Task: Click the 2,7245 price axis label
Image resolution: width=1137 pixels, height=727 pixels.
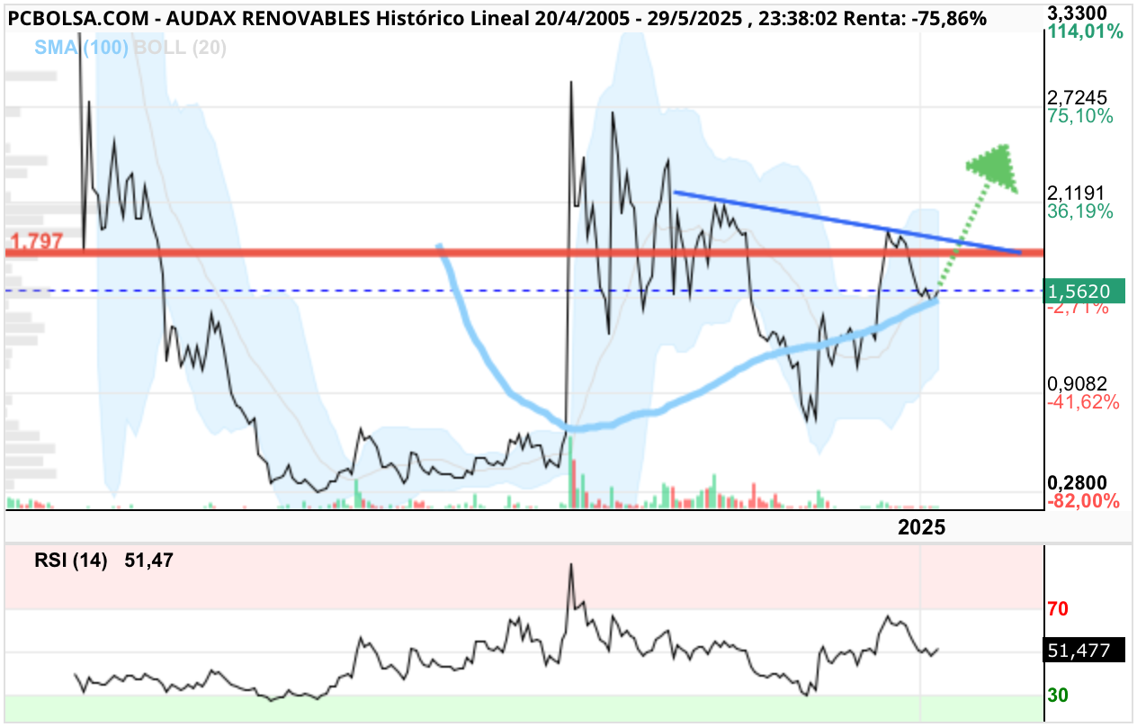Action: 1078,97
